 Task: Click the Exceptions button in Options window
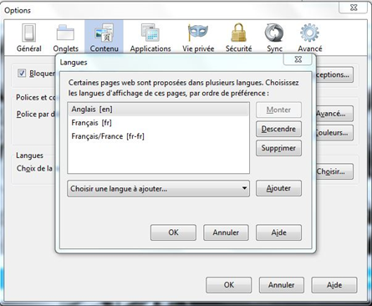pyautogui.click(x=334, y=74)
